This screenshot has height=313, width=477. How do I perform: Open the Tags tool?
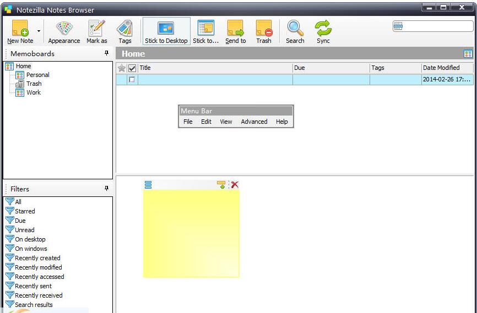click(x=124, y=31)
